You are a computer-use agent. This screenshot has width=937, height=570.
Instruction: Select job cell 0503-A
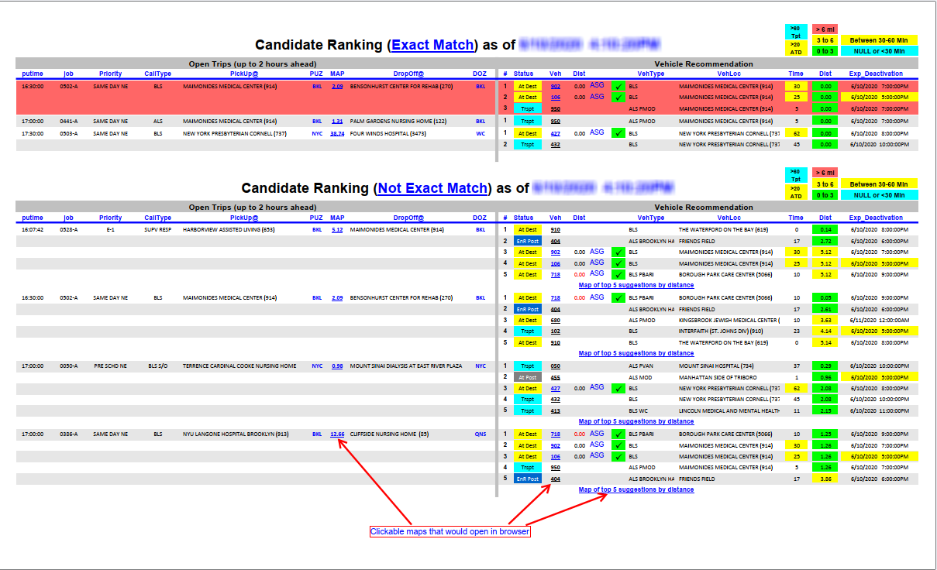pos(69,133)
